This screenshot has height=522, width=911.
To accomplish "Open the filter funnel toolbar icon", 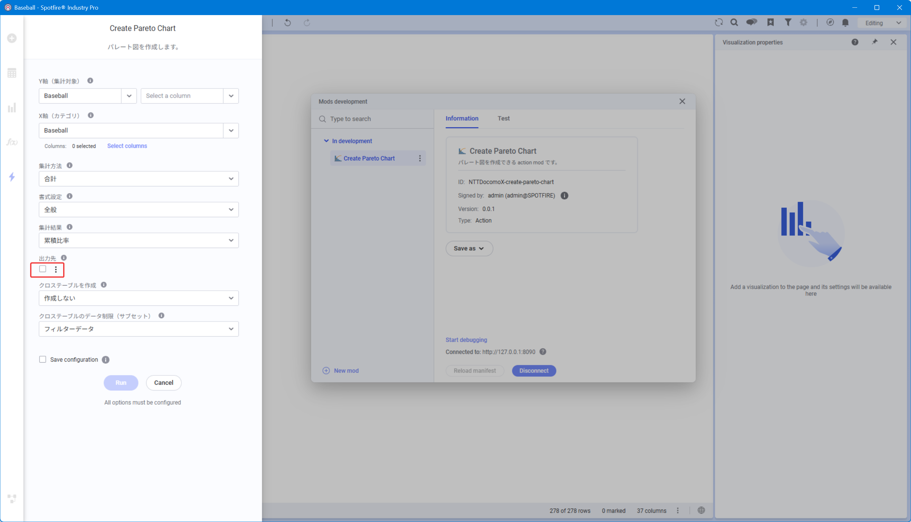I will 788,22.
